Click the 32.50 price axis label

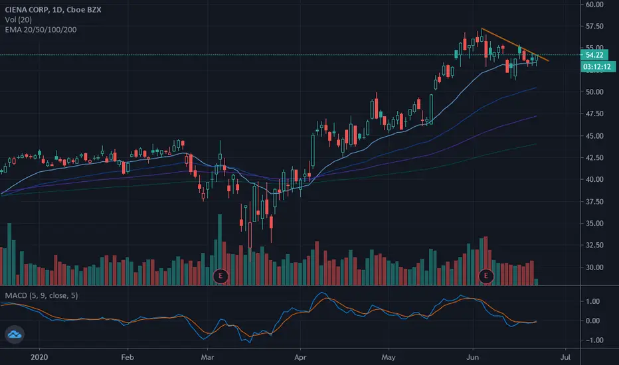pyautogui.click(x=594, y=245)
